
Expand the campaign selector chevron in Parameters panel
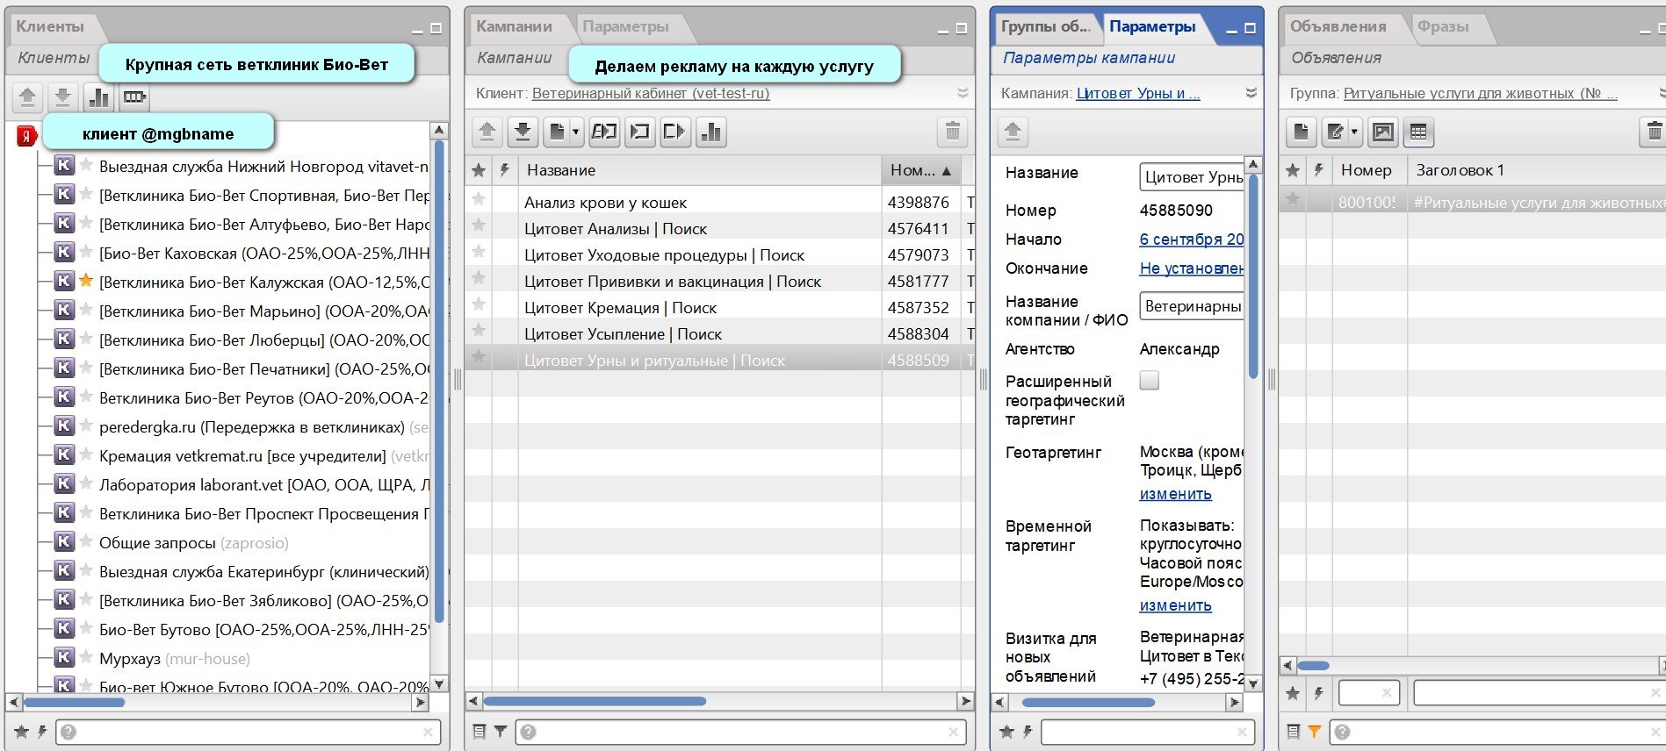coord(1251,93)
